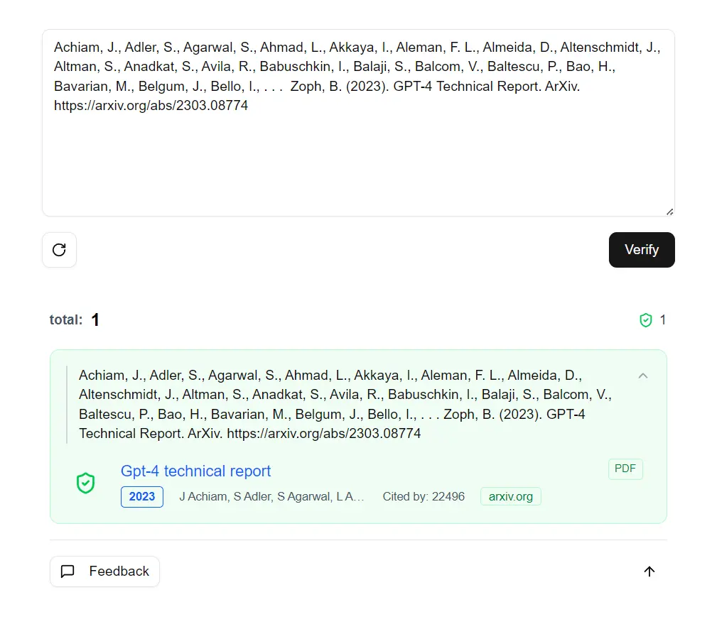Image resolution: width=712 pixels, height=629 pixels.
Task: Click the speech bubble icon on Feedback button
Action: point(68,571)
